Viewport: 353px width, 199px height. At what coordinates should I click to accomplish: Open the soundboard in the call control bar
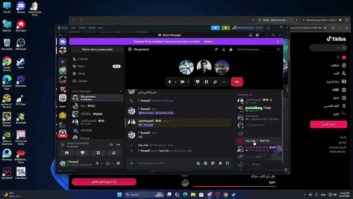(215, 82)
